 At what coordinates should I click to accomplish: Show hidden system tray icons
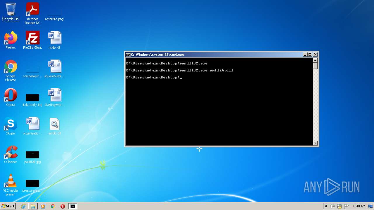click(x=326, y=206)
